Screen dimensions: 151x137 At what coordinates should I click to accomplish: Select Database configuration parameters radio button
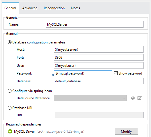10,42
